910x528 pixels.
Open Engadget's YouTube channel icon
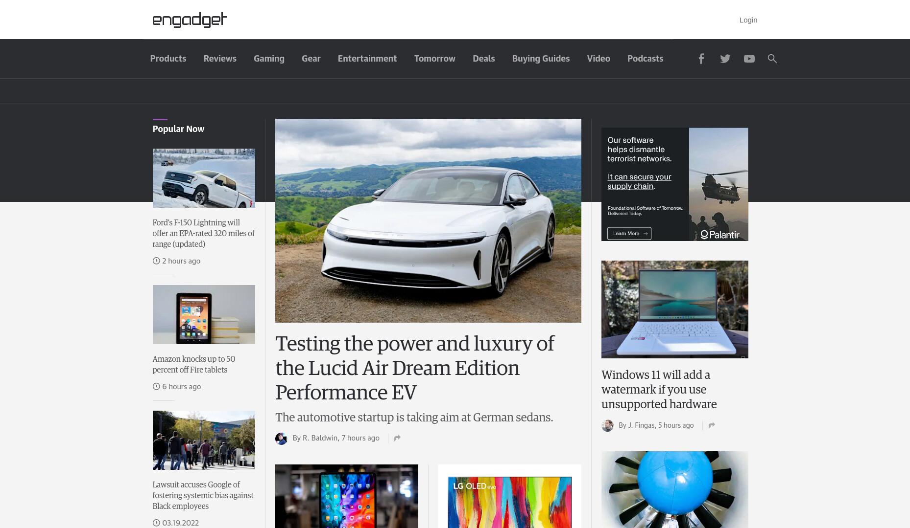[749, 59]
